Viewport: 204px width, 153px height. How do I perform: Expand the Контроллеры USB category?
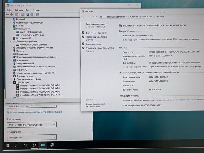(11, 64)
